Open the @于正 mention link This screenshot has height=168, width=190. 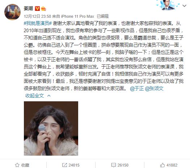[137, 89]
